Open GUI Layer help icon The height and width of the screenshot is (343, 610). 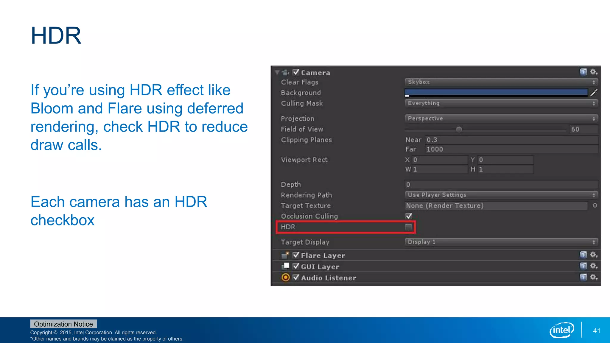tap(583, 266)
